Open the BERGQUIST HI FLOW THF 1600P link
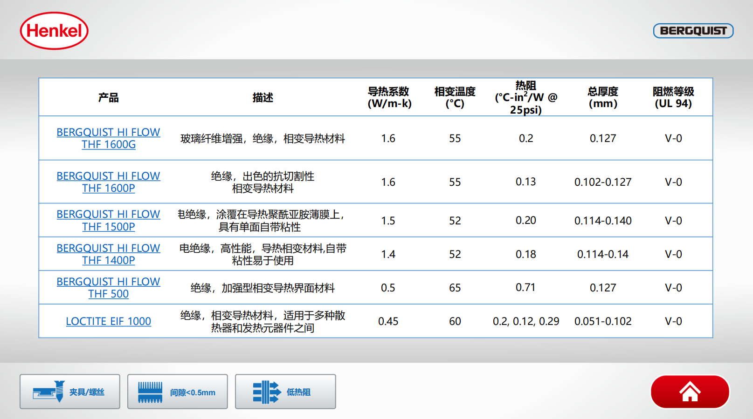The height and width of the screenshot is (419, 753). pyautogui.click(x=108, y=182)
